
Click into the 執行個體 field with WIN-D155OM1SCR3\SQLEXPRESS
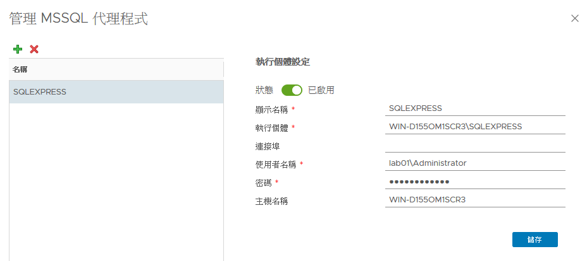coord(475,127)
